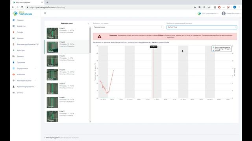Viewport: 252px width, 141px height.
Task: Click the СЕЙЧАС current-time marker on chart
Action: pyautogui.click(x=154, y=47)
